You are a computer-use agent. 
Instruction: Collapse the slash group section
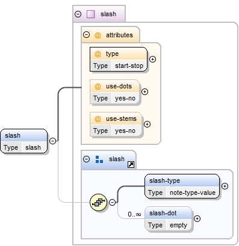[x=86, y=159]
